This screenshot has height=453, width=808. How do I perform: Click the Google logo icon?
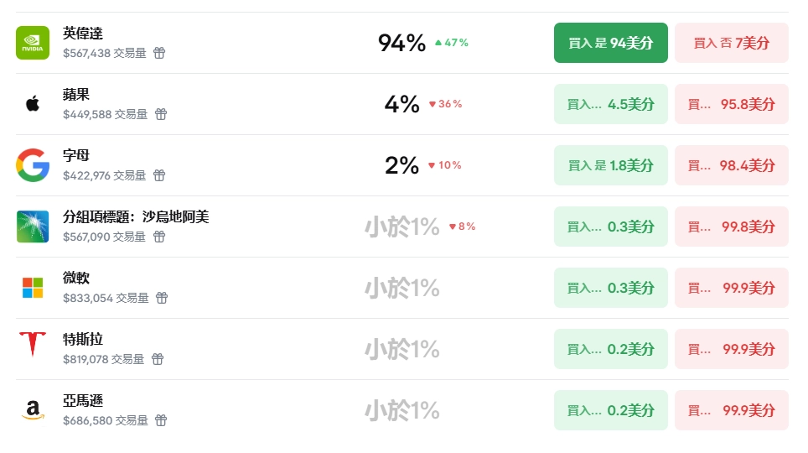pyautogui.click(x=33, y=165)
